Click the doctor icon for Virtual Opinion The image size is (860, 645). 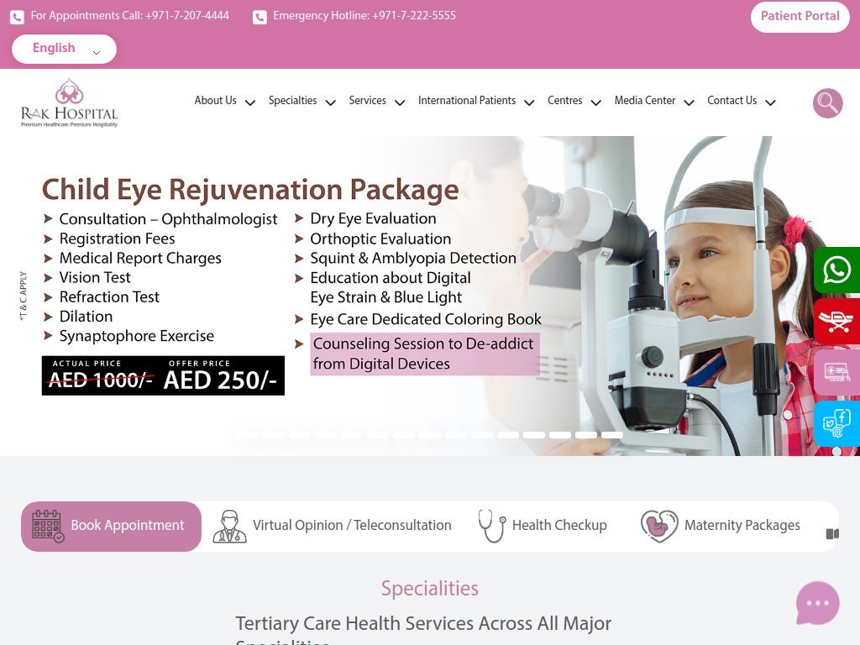[229, 527]
